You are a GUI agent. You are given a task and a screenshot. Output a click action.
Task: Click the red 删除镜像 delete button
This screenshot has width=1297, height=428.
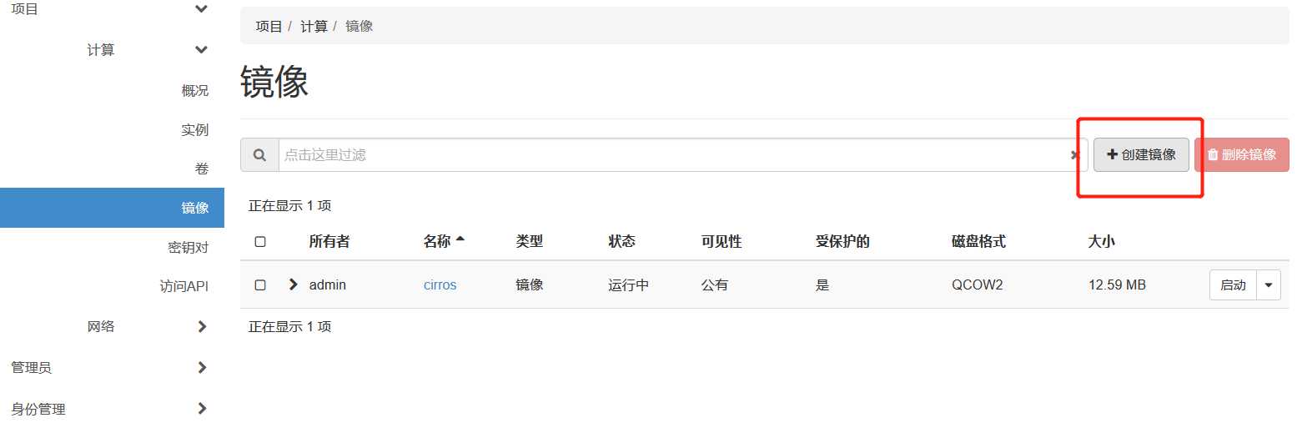click(1242, 155)
